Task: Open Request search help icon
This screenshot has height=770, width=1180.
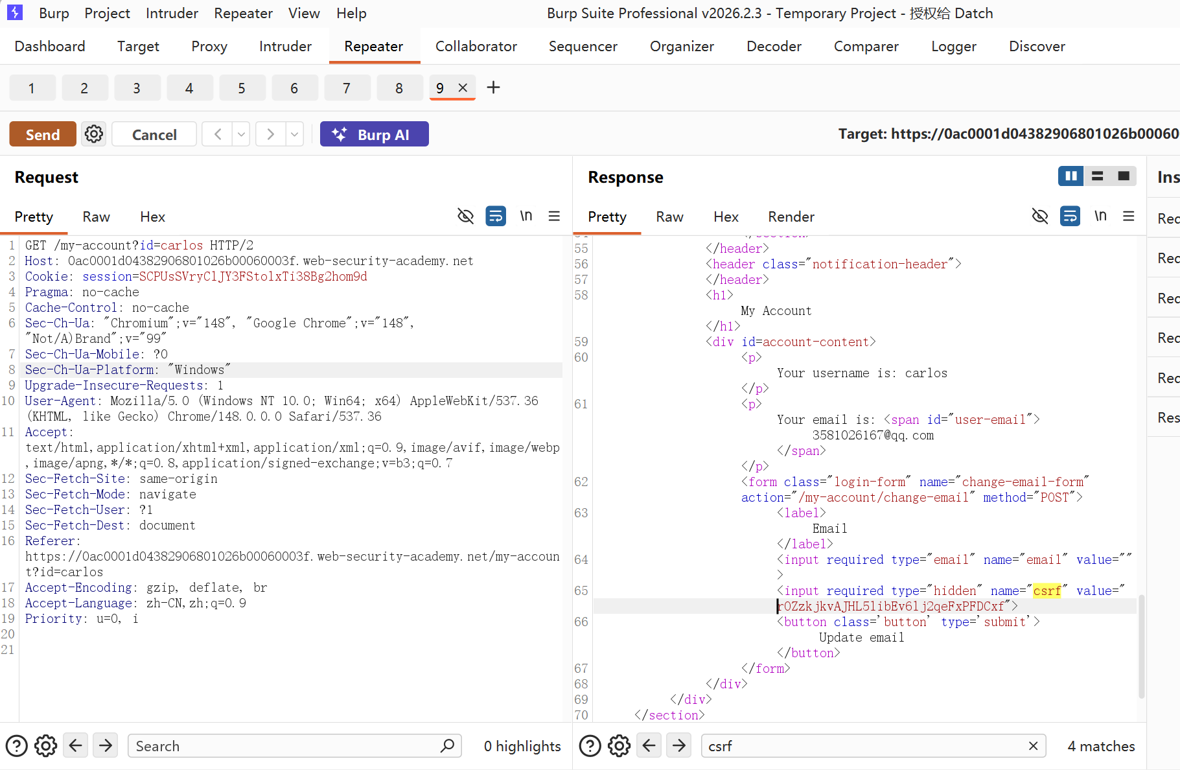Action: click(16, 746)
